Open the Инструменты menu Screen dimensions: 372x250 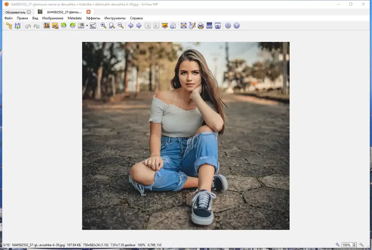[x=115, y=18]
